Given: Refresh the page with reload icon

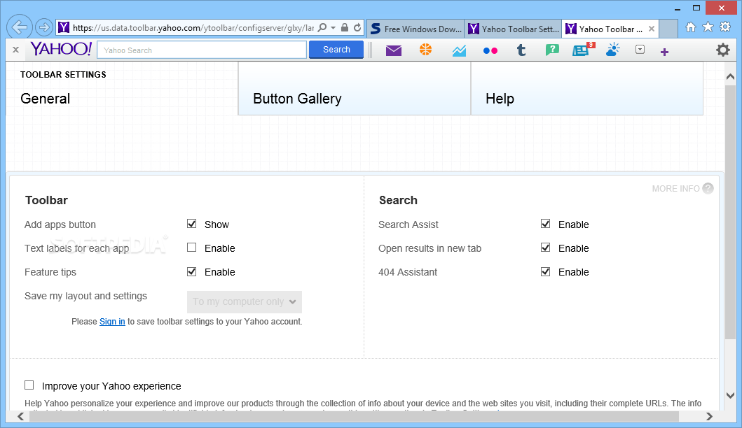Looking at the screenshot, I should tap(357, 27).
